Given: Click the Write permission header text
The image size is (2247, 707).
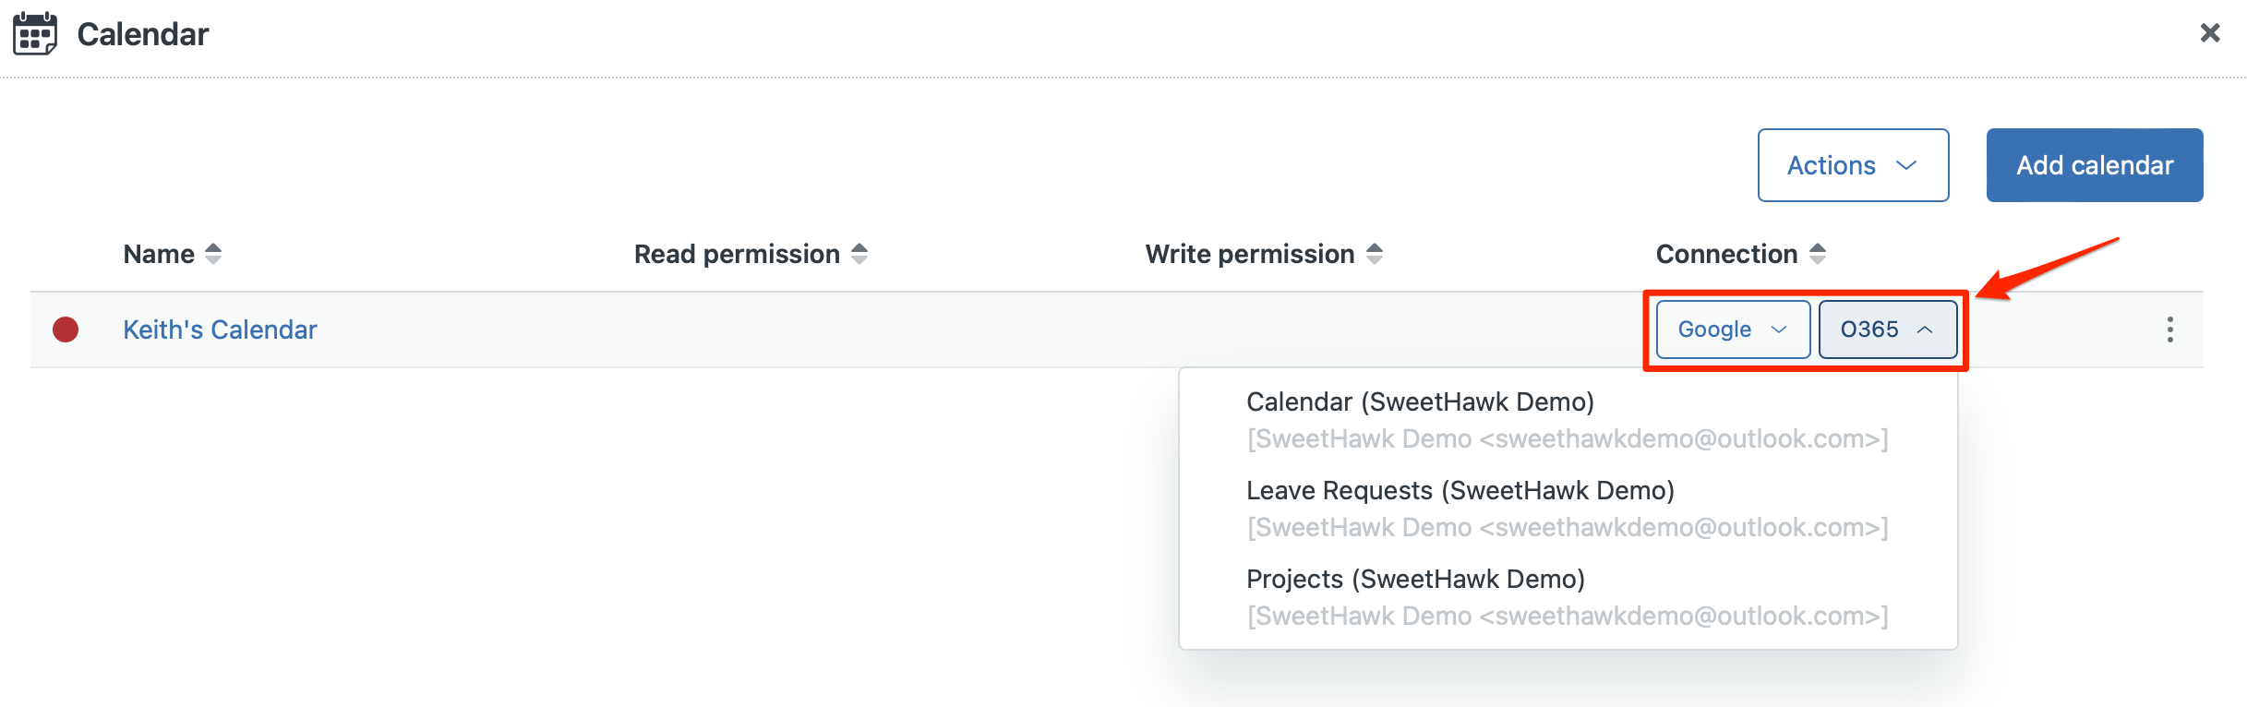Looking at the screenshot, I should click(x=1250, y=254).
